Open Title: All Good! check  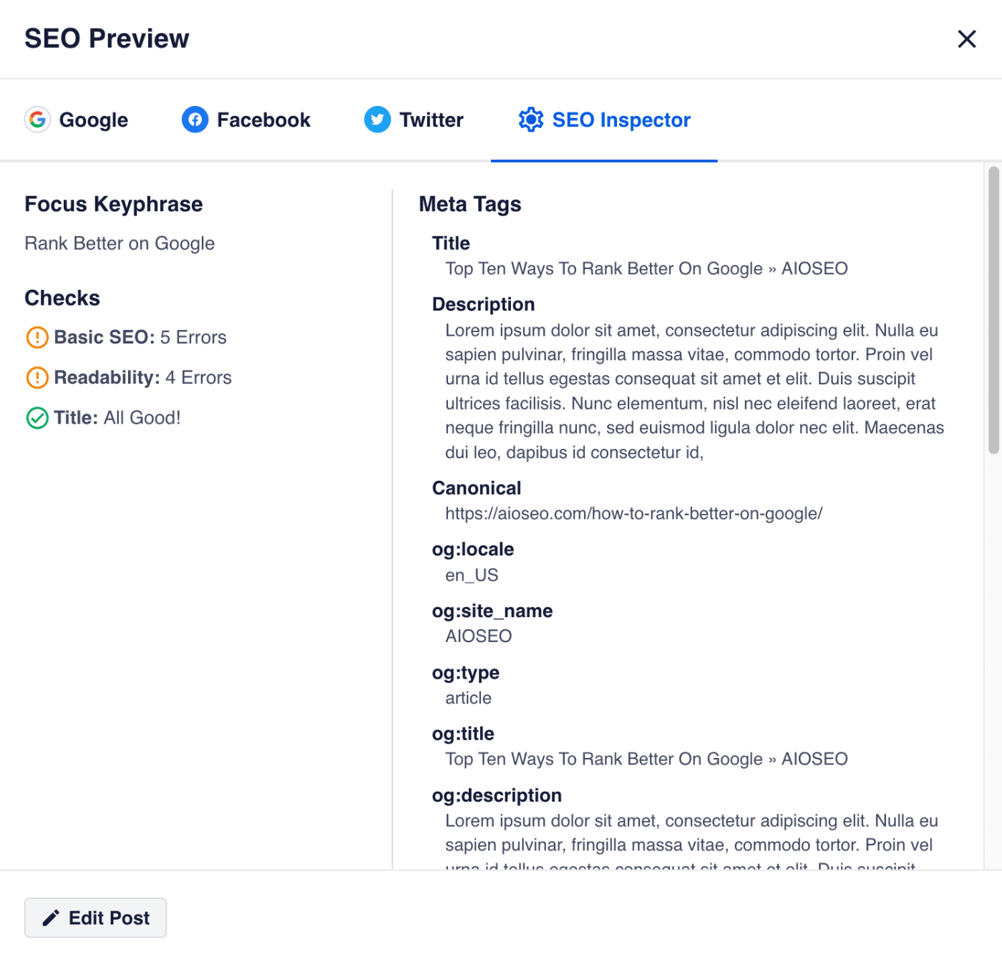pyautogui.click(x=103, y=418)
